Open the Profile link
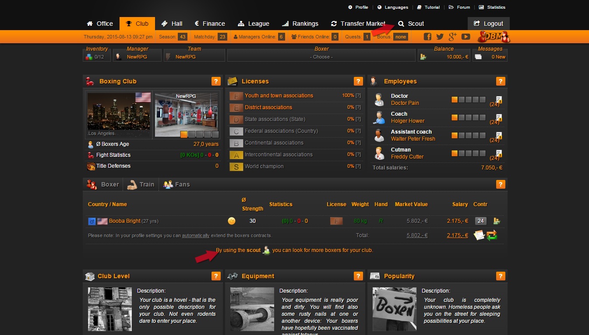The width and height of the screenshot is (589, 335). [x=358, y=7]
